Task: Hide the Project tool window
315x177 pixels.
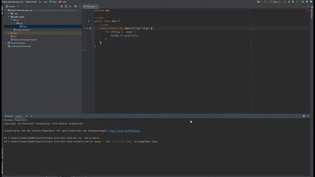Action: [80, 6]
